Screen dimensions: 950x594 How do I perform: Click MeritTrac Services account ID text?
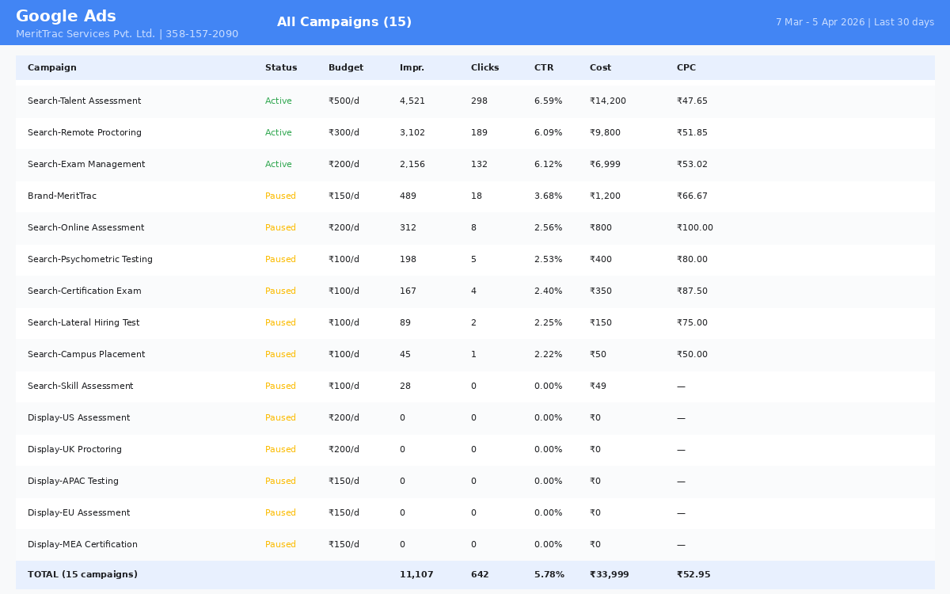[x=127, y=34]
